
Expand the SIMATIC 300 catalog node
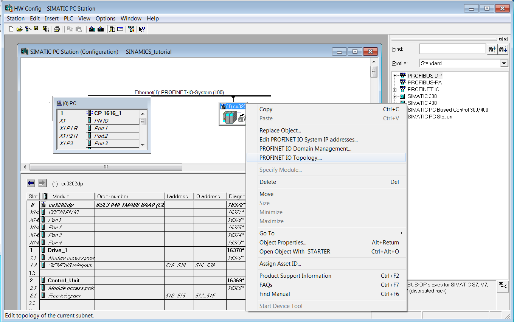(395, 96)
